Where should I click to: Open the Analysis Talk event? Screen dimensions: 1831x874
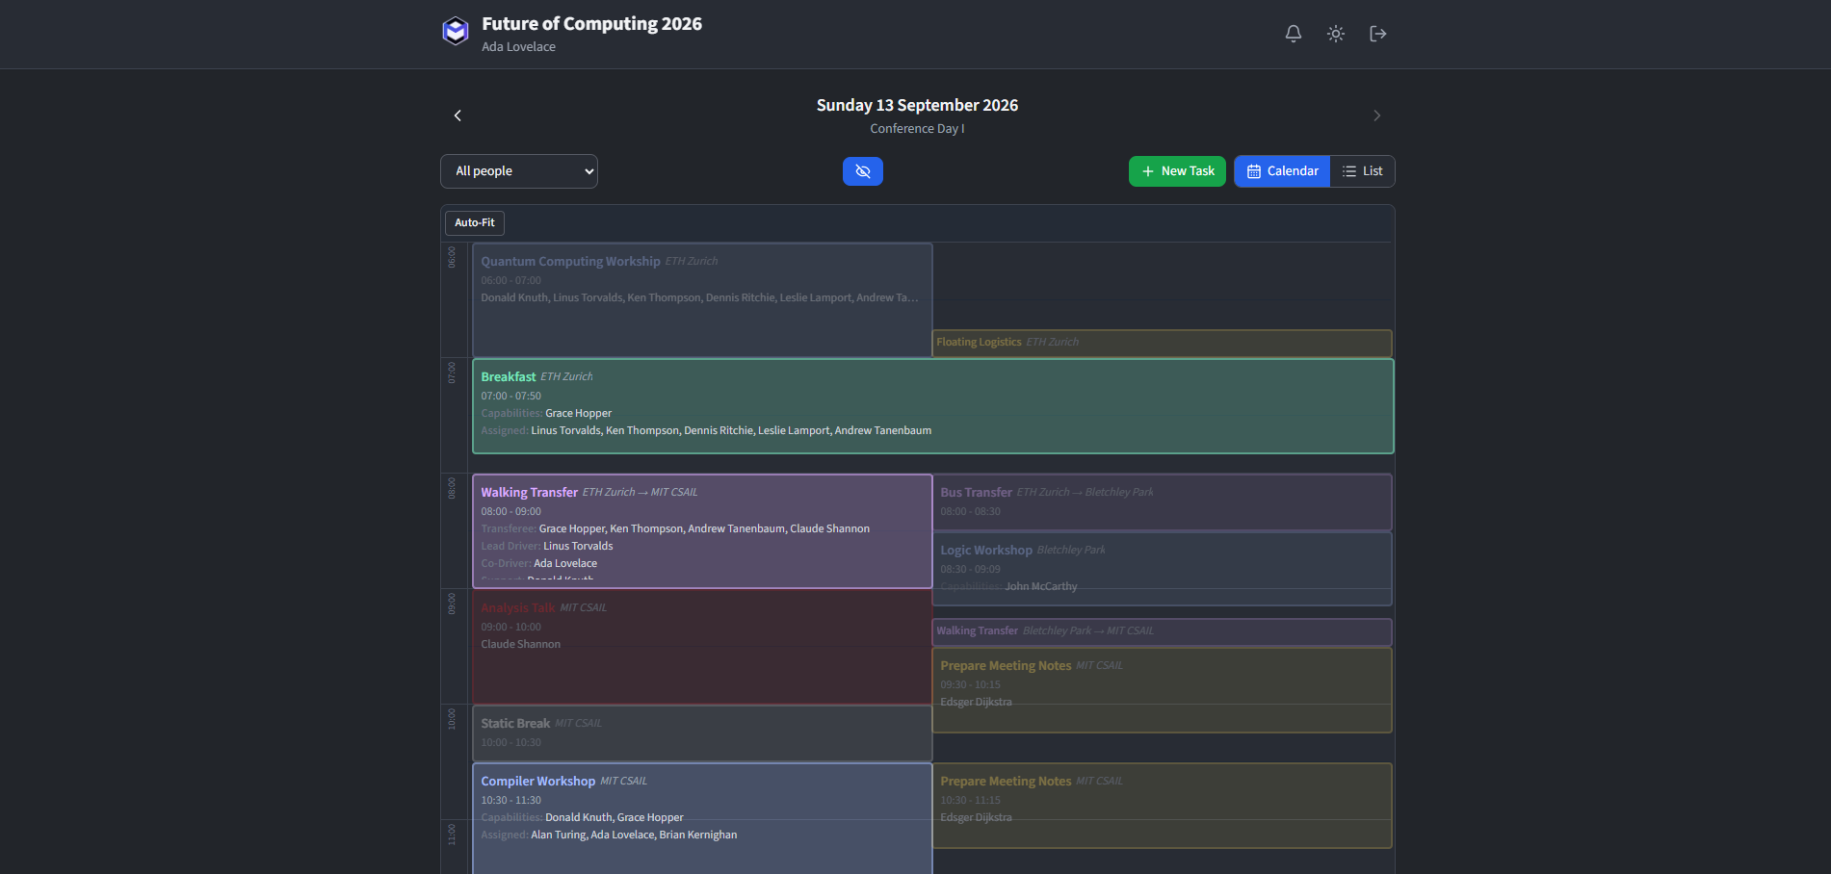click(x=702, y=646)
